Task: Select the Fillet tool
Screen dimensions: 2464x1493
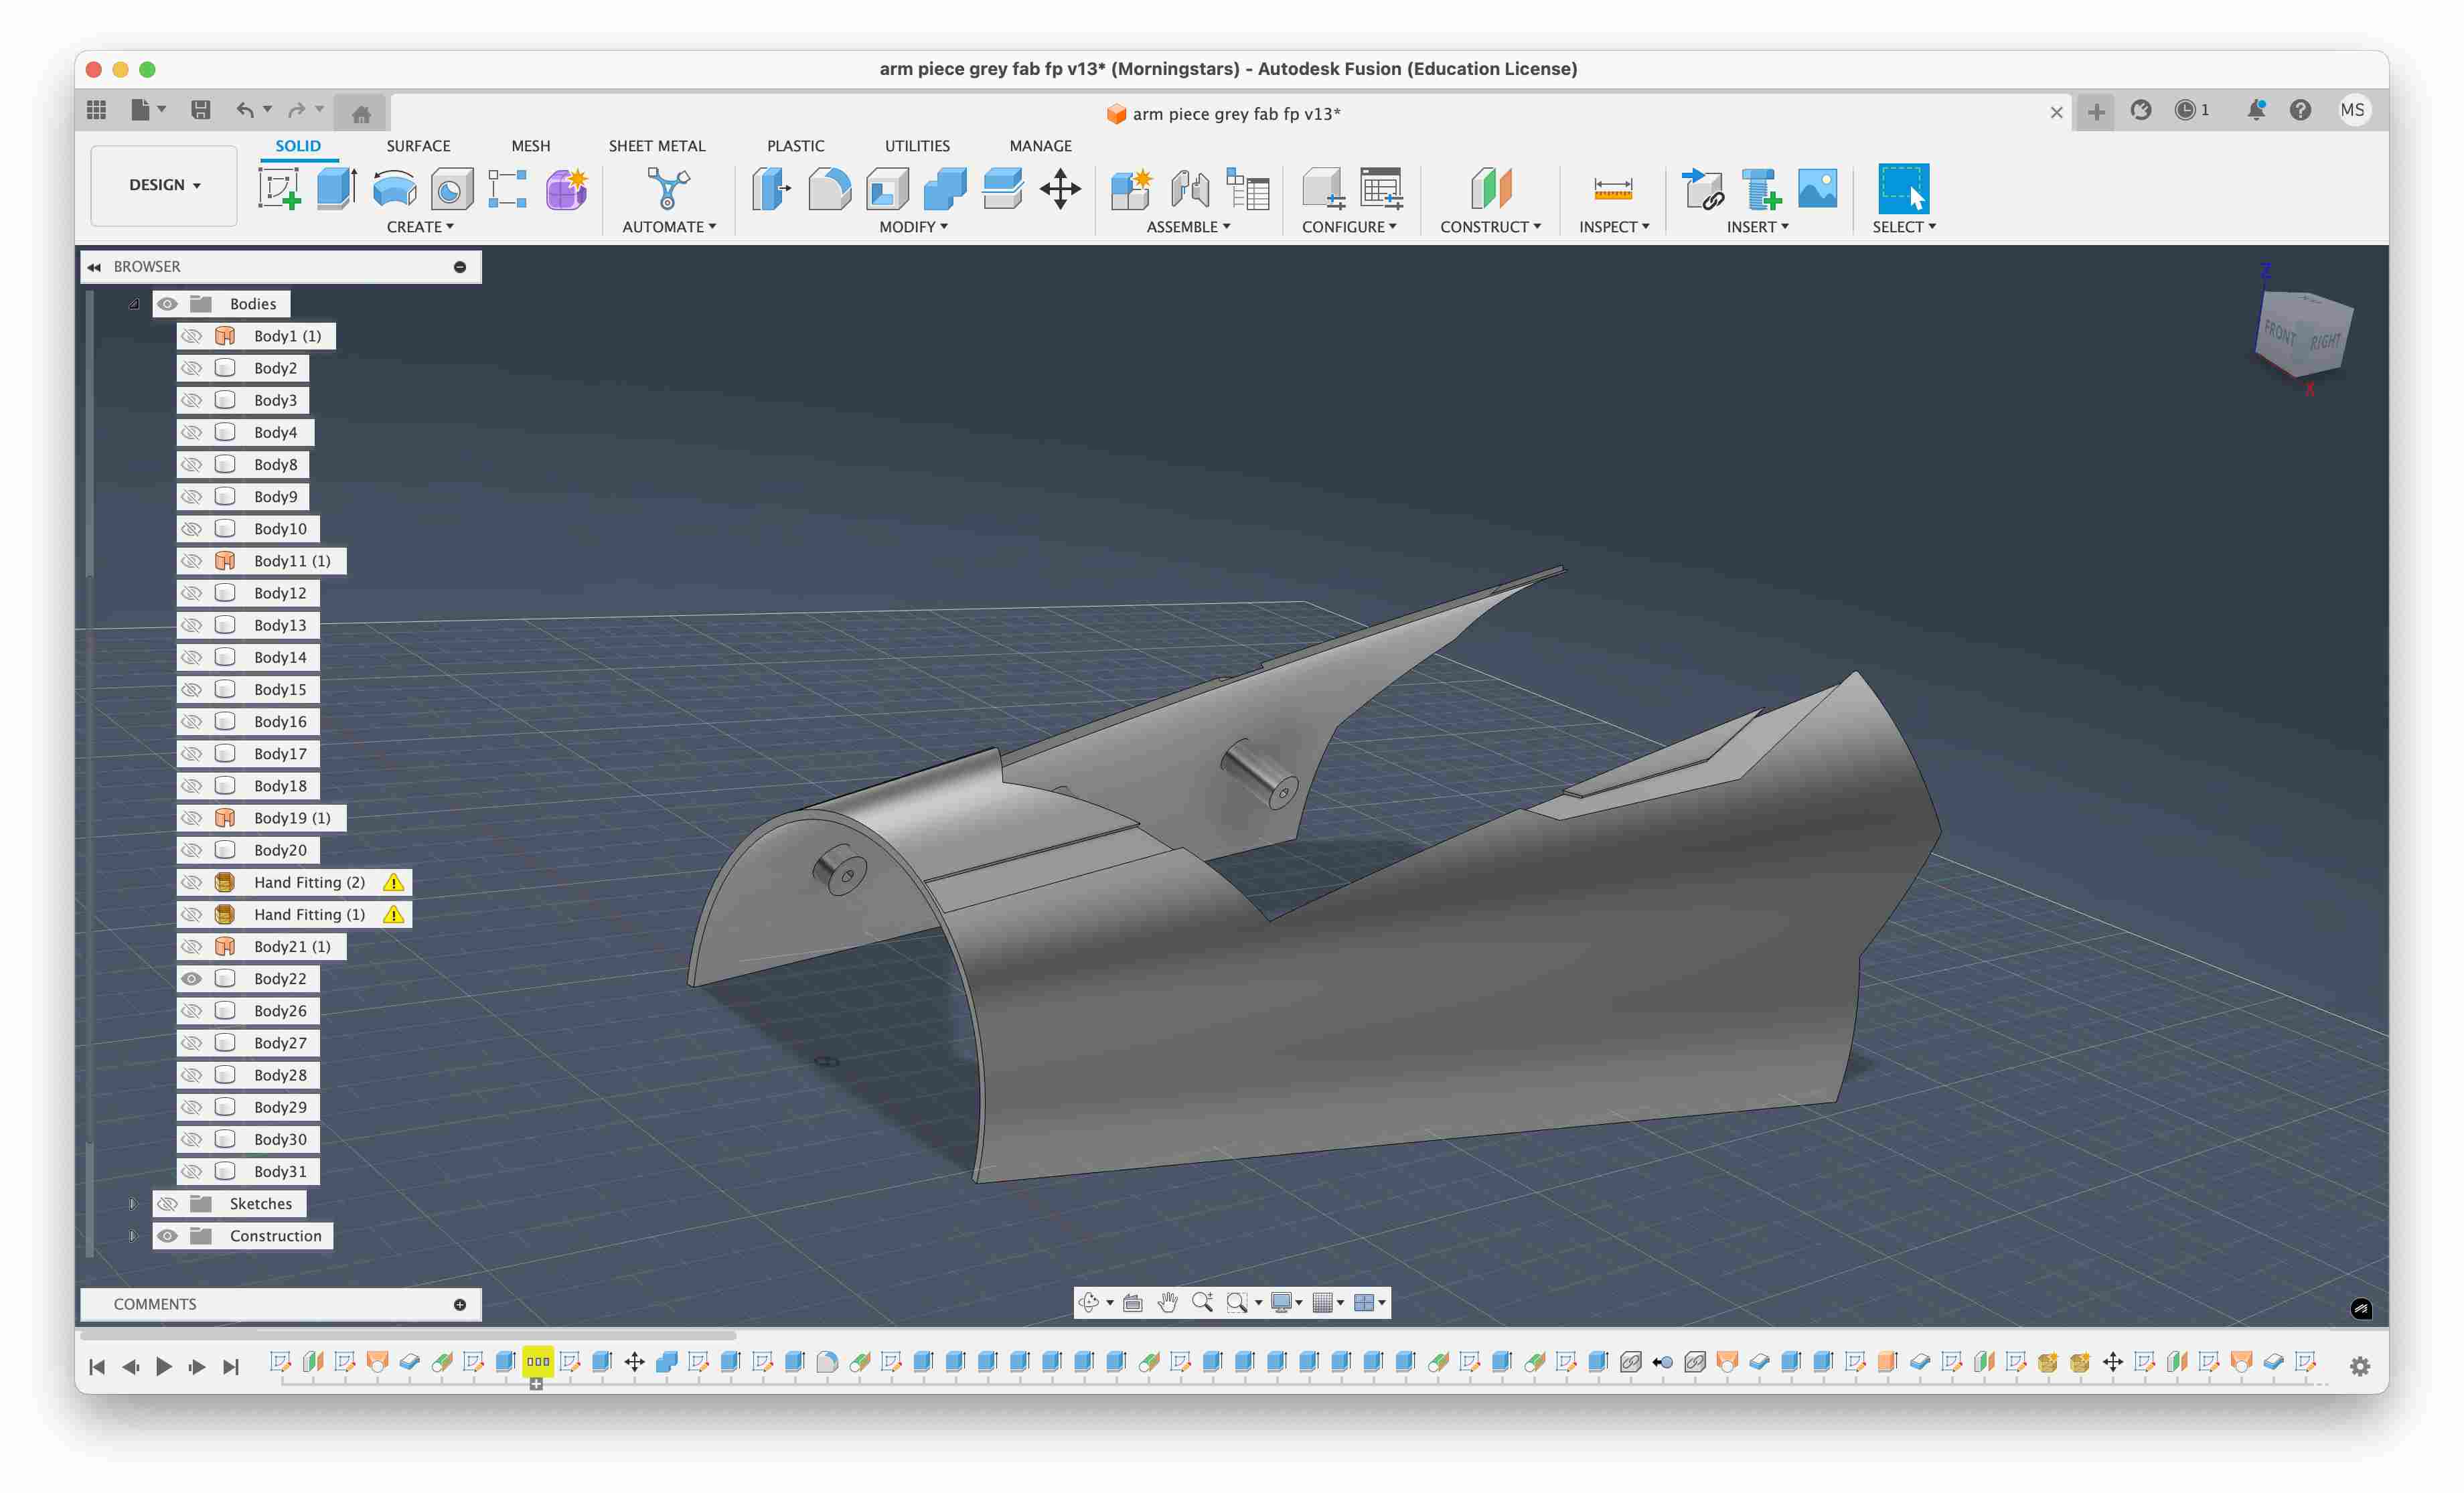Action: [x=829, y=188]
